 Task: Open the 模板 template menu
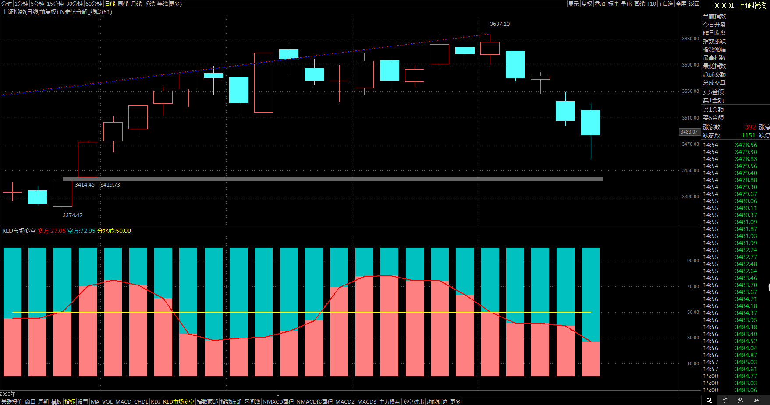pyautogui.click(x=57, y=401)
